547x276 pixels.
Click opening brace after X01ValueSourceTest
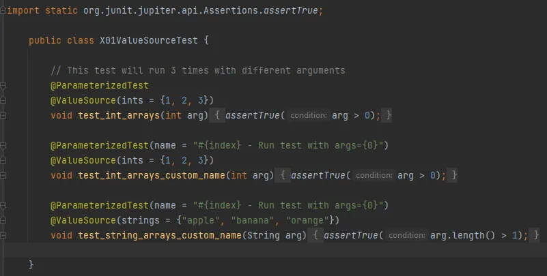point(206,40)
